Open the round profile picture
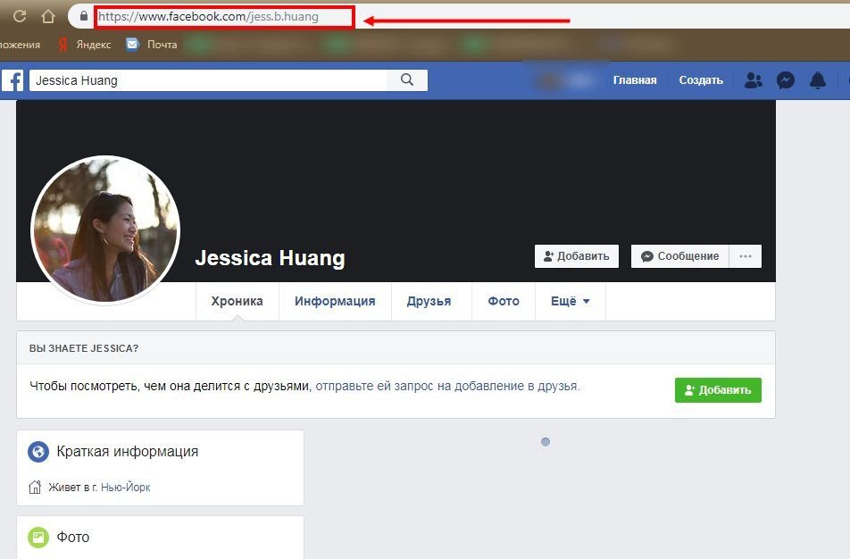 tap(105, 229)
